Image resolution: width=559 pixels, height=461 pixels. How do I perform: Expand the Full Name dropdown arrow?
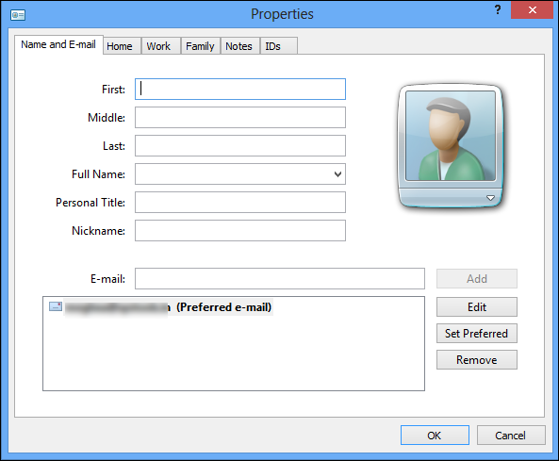337,174
